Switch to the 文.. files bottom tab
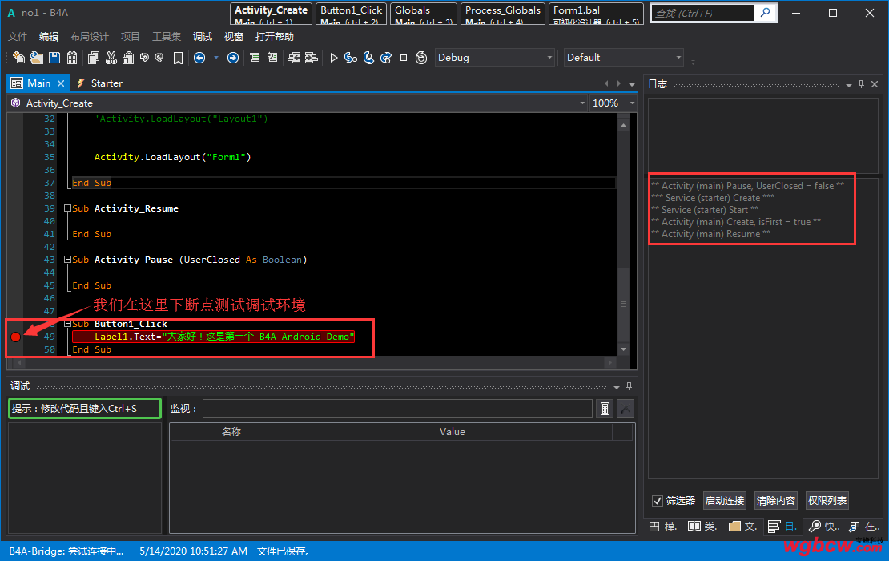 point(743,527)
